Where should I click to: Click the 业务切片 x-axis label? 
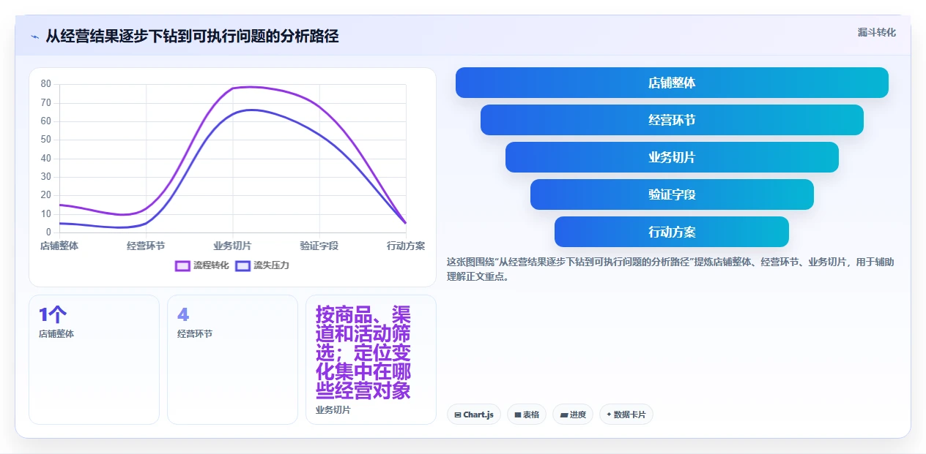[x=232, y=246]
